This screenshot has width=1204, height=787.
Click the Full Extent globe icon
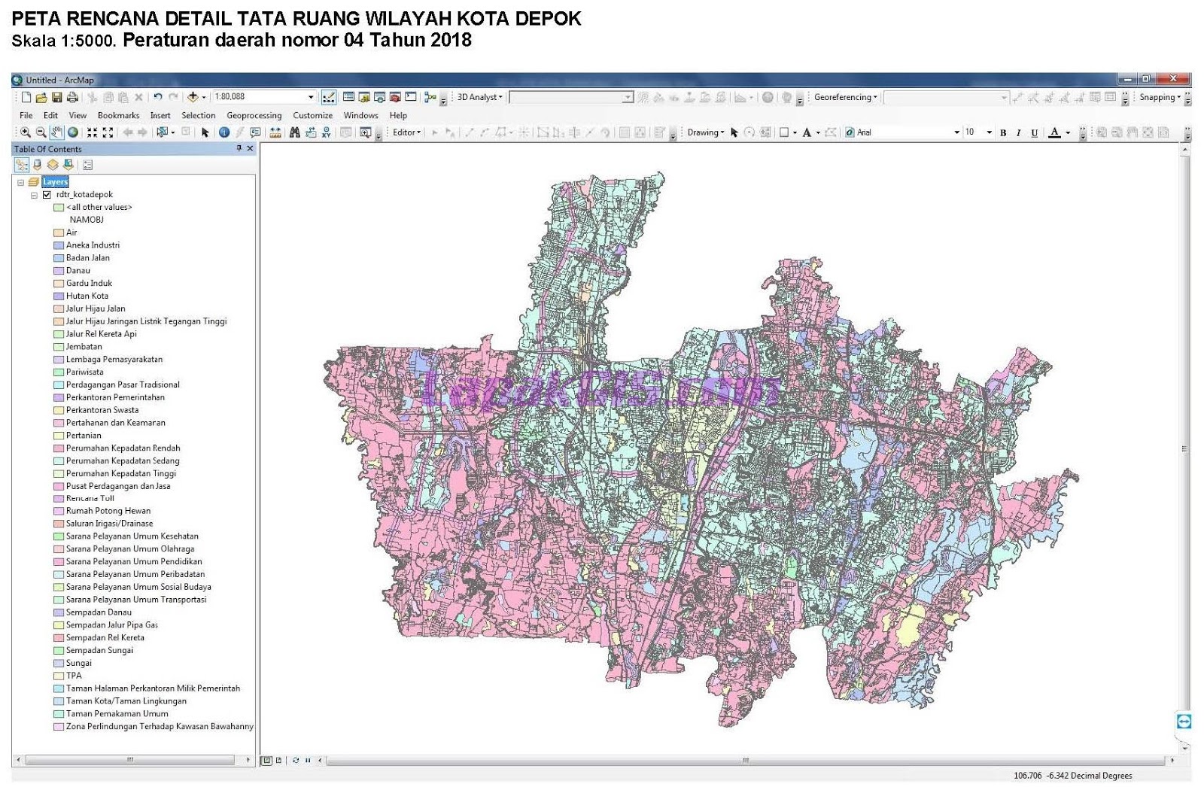coord(72,132)
